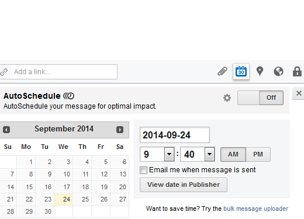Viewport: 304px width, 219px height.
Task: Click the Add a link field
Action: pos(64,72)
